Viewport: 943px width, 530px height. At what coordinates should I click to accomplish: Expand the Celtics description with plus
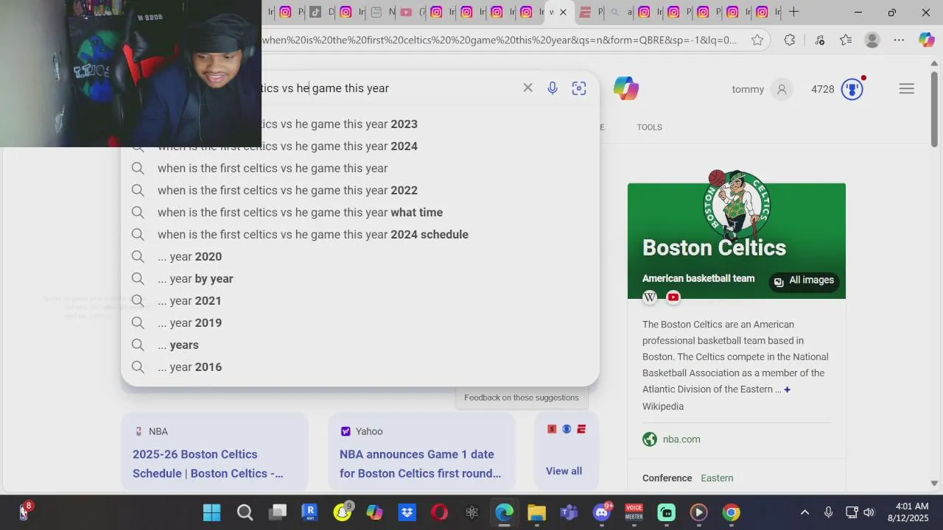pos(787,389)
